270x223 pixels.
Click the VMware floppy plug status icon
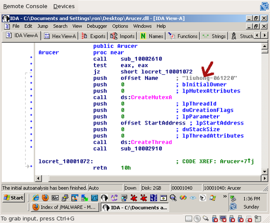[x=206, y=218]
